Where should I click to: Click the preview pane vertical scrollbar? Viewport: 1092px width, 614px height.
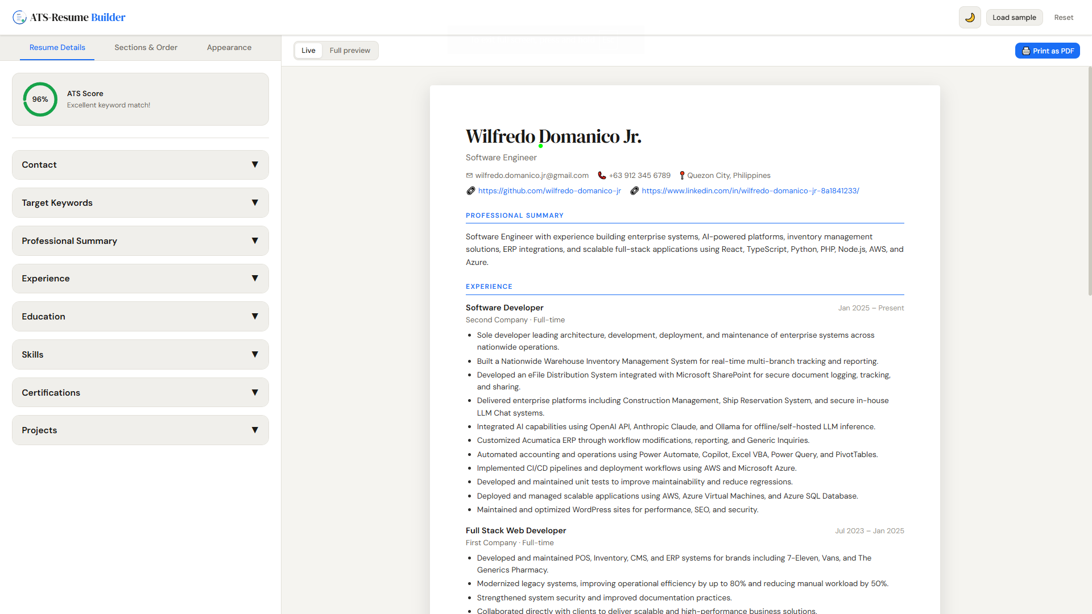coord(1089,182)
